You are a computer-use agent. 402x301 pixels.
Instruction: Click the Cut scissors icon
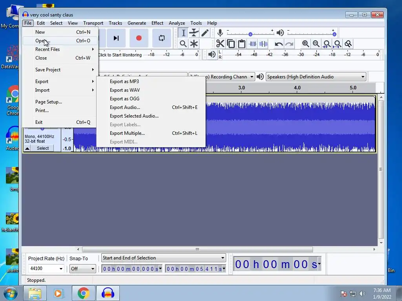point(220,44)
